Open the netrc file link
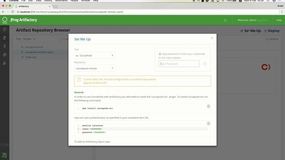Screen dimensions: 285x160 143,118
